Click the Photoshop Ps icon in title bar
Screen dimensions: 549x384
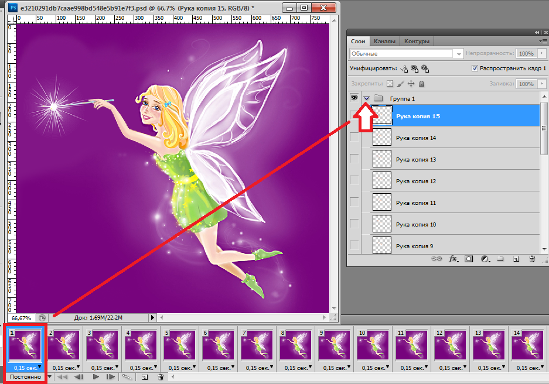point(13,8)
